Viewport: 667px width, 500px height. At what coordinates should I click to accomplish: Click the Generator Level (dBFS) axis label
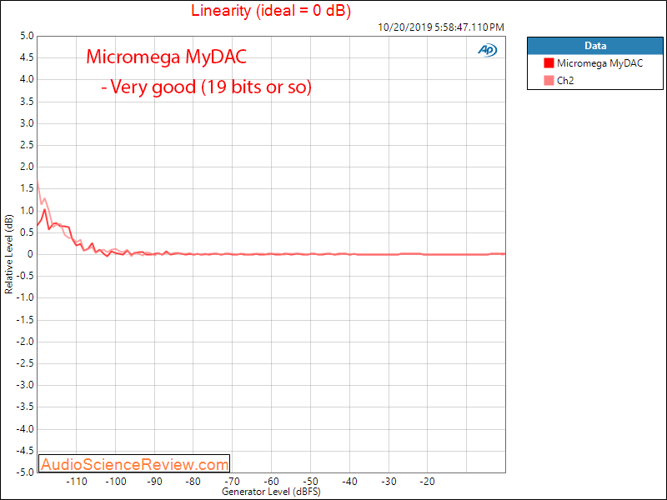click(271, 492)
